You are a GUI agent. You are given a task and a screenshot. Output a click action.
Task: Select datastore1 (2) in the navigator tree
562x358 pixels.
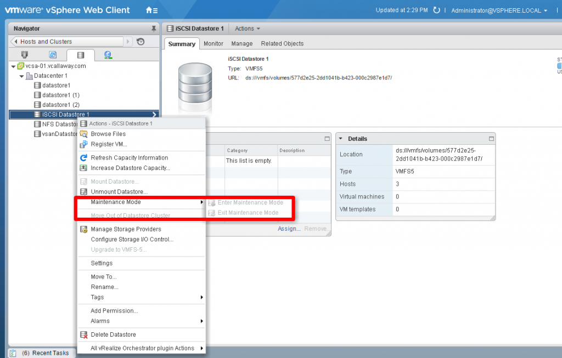click(x=60, y=105)
